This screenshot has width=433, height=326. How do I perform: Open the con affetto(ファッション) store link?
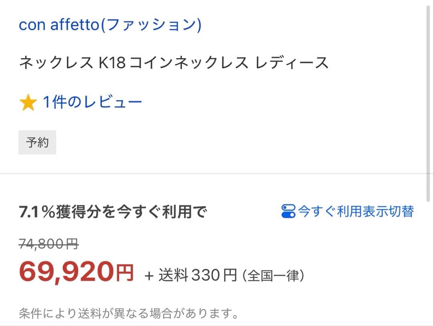click(x=110, y=25)
